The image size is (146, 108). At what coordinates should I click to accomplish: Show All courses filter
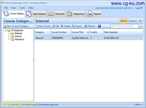140,21
